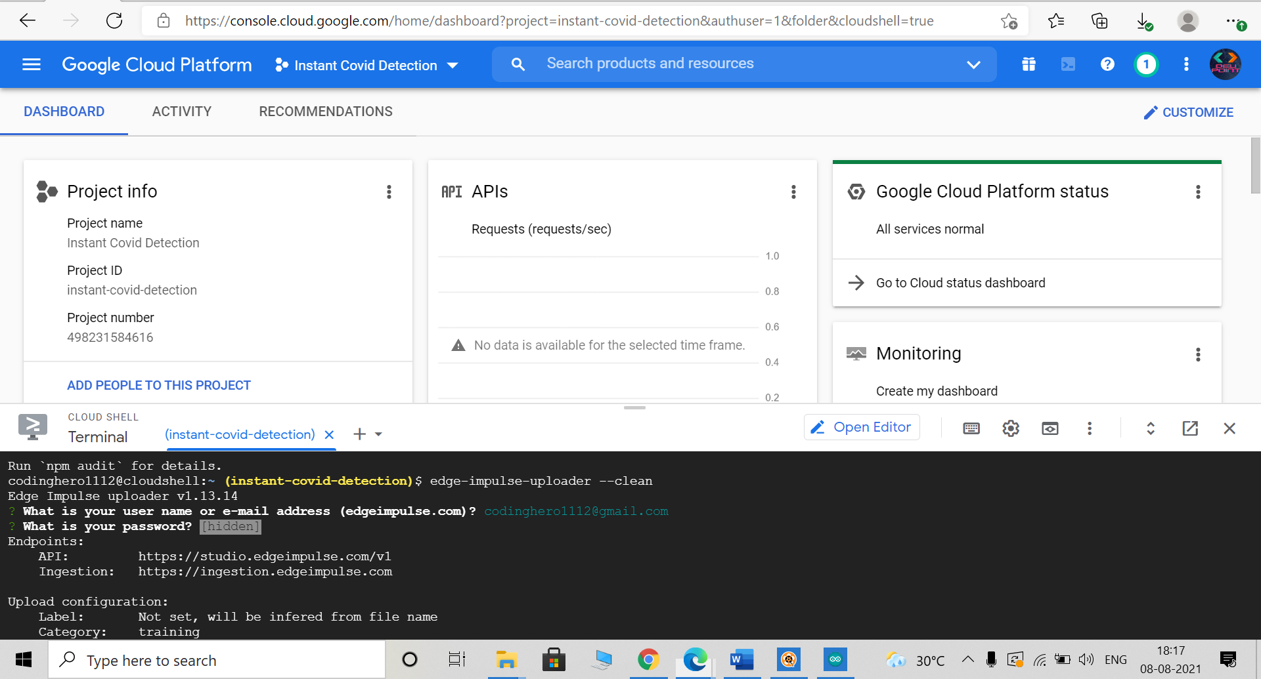This screenshot has width=1261, height=679.
Task: Open browser downloads icon
Action: pos(1144,22)
